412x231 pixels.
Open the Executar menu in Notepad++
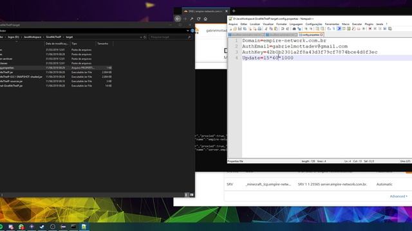click(357, 24)
